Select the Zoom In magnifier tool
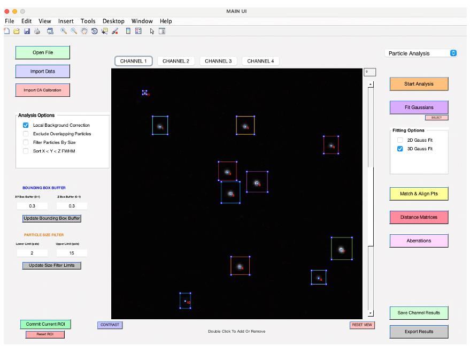The width and height of the screenshot is (470, 346). coord(64,31)
